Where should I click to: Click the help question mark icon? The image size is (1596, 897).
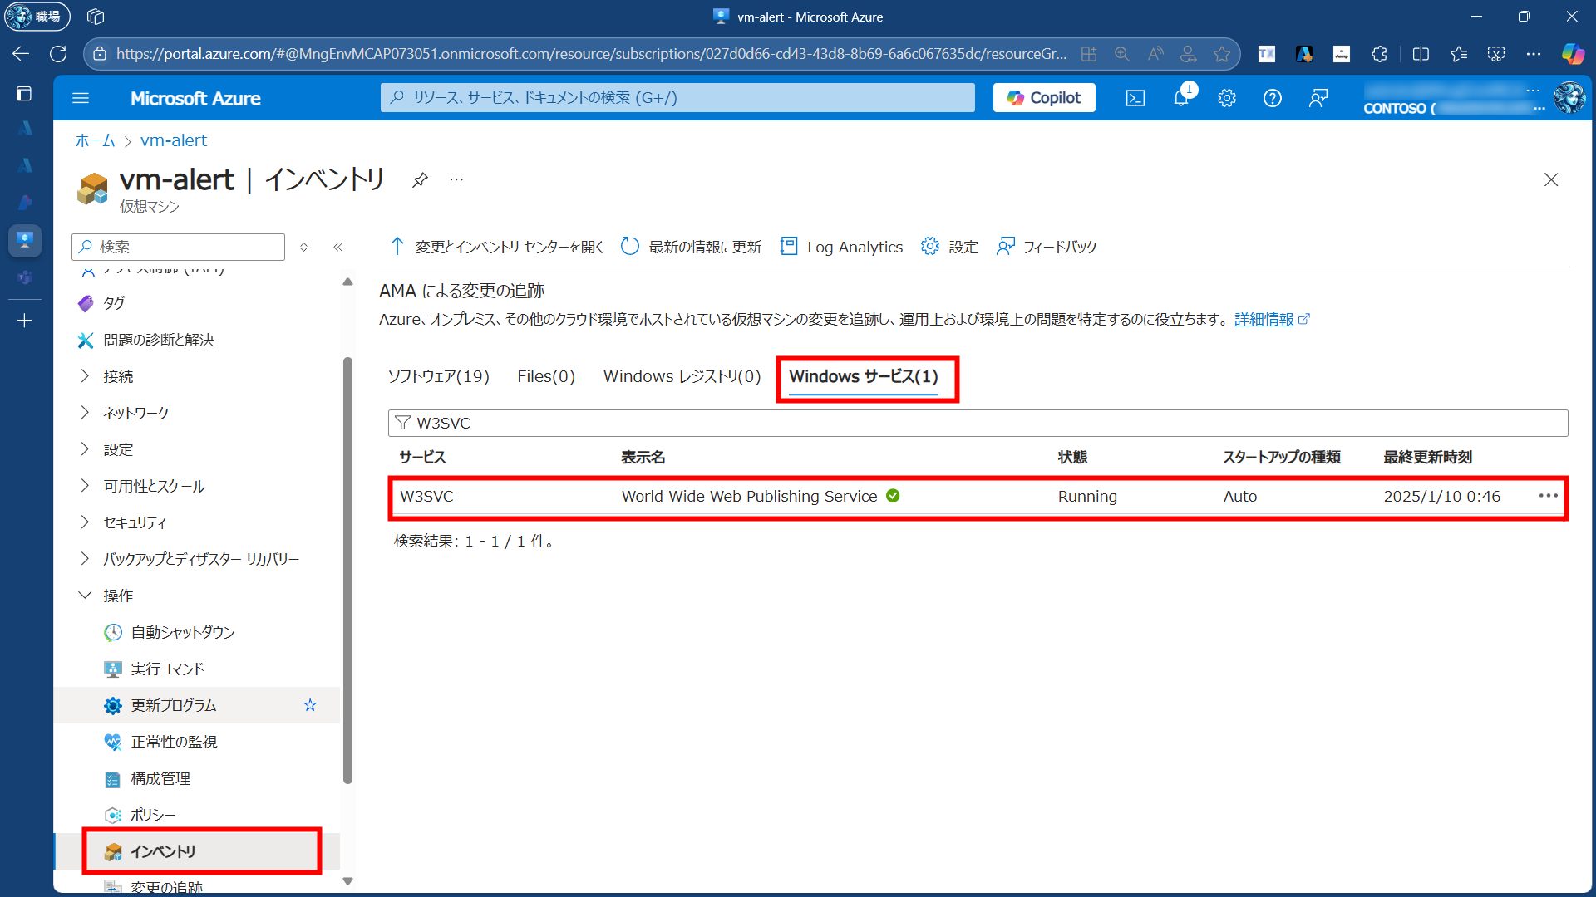coord(1273,98)
